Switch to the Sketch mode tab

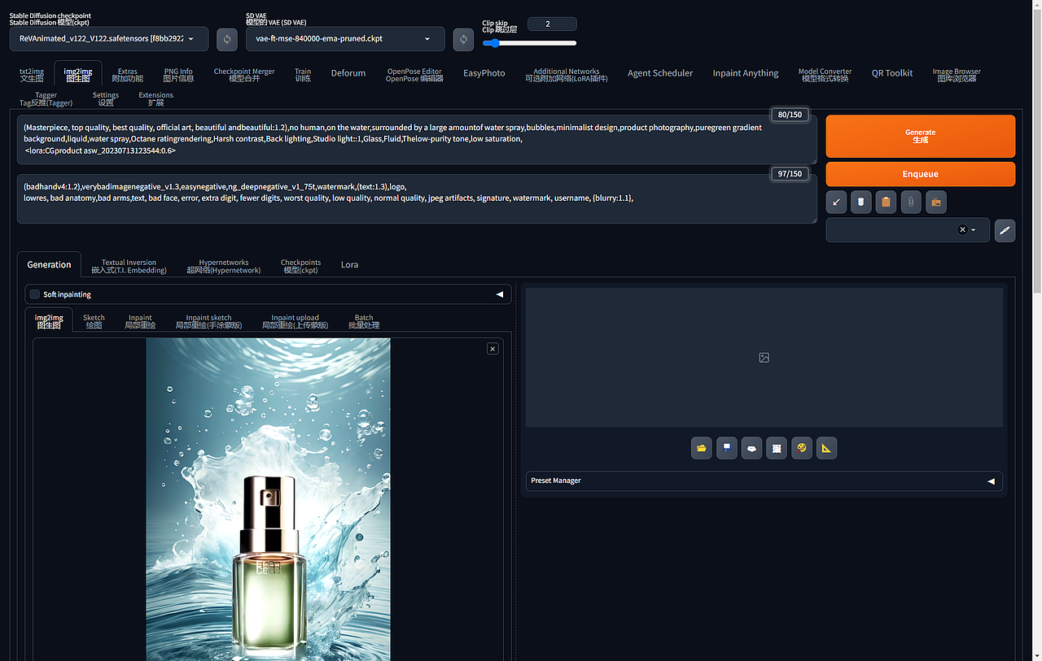coord(94,321)
